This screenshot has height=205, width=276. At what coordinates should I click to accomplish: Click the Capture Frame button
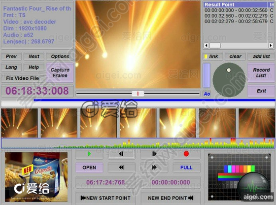click(60, 72)
